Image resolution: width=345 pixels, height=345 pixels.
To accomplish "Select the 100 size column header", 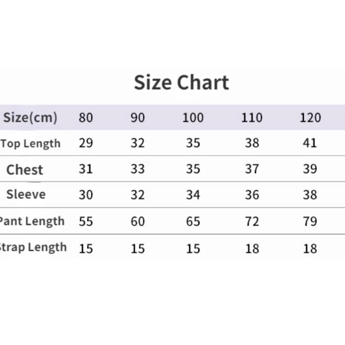I will tap(193, 118).
